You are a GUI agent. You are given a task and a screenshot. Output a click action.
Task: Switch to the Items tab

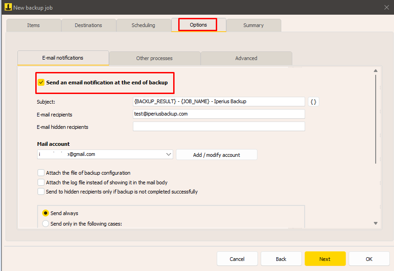[x=33, y=25]
